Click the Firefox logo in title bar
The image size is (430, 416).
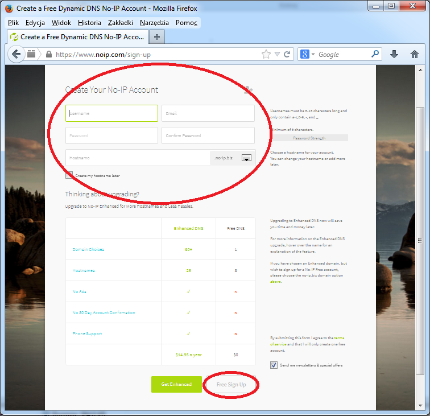click(x=9, y=8)
